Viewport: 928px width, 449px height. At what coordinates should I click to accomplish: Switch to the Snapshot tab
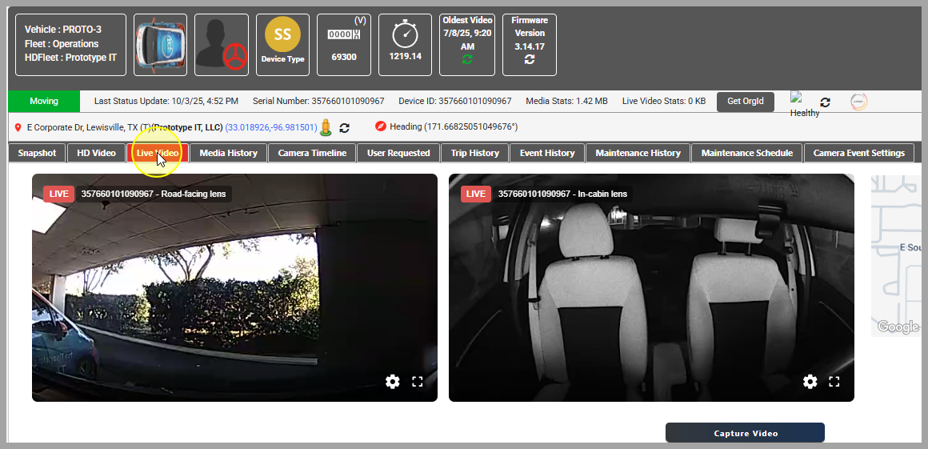[37, 153]
